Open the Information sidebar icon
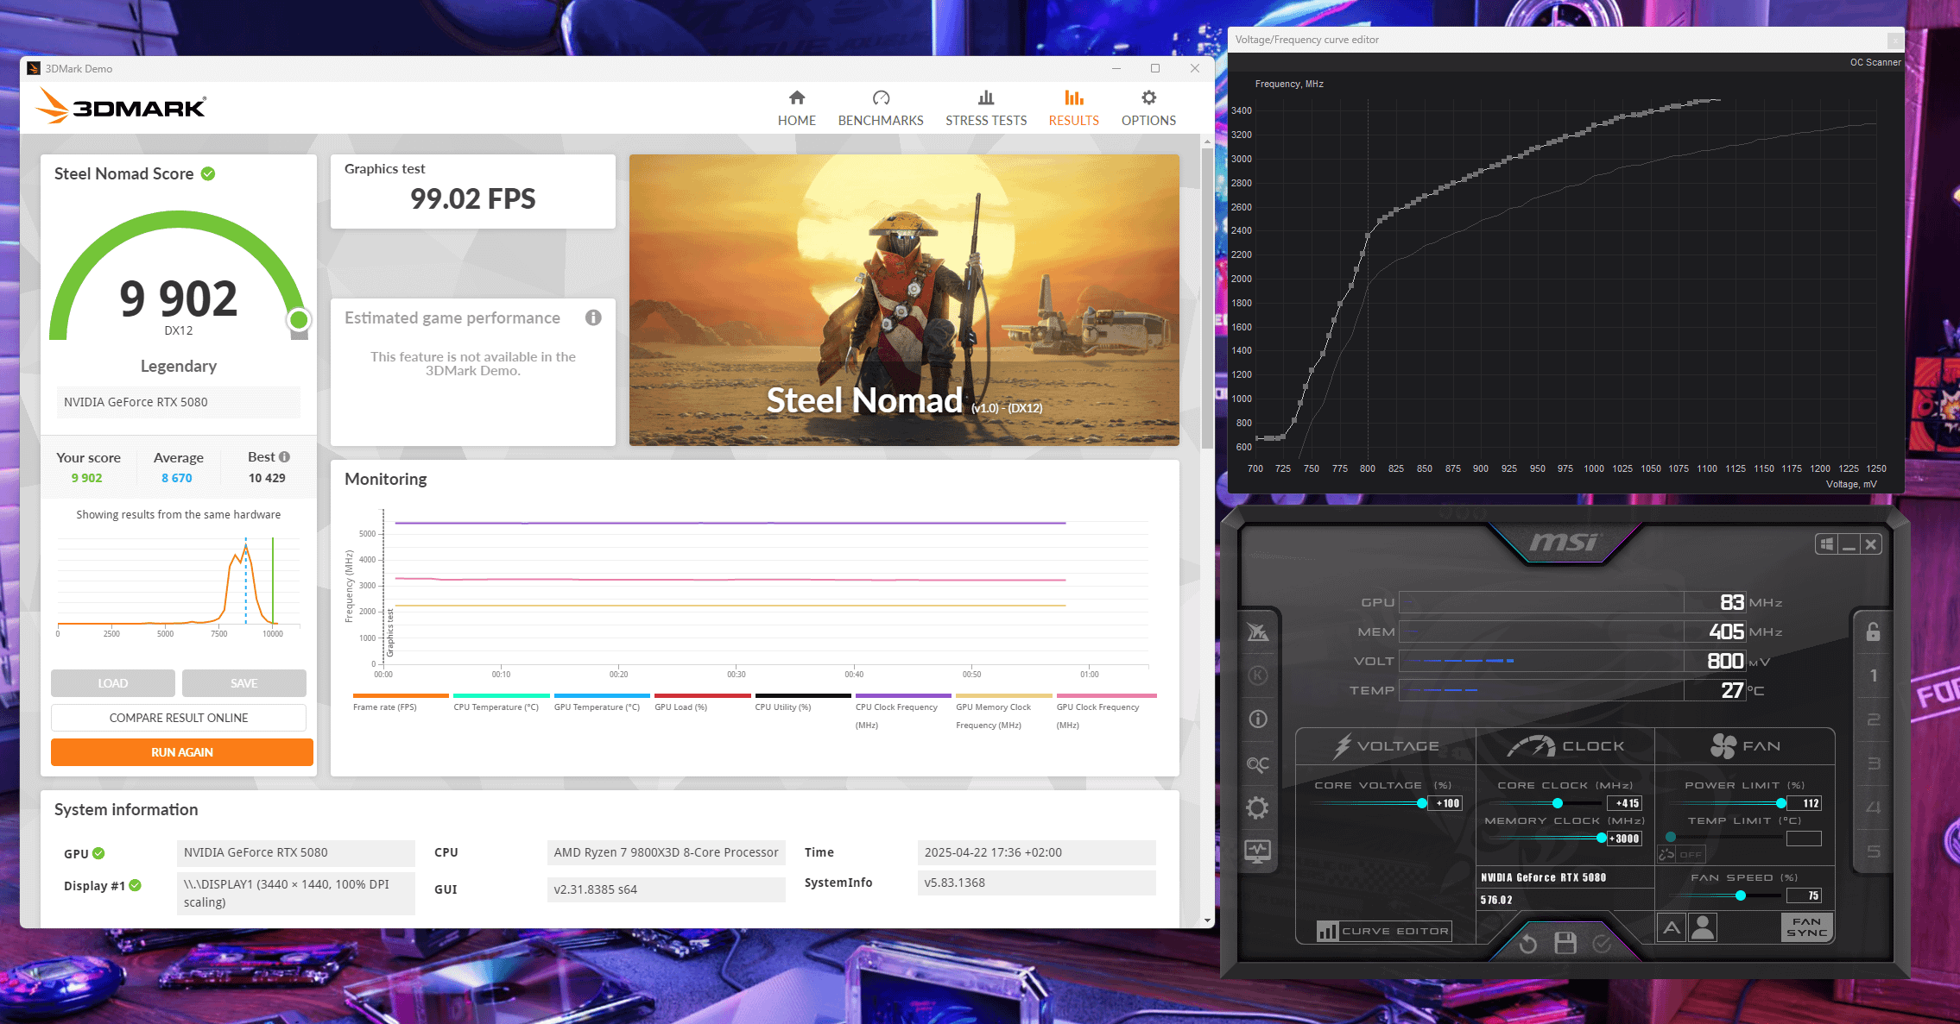The image size is (1960, 1024). pyautogui.click(x=1258, y=719)
